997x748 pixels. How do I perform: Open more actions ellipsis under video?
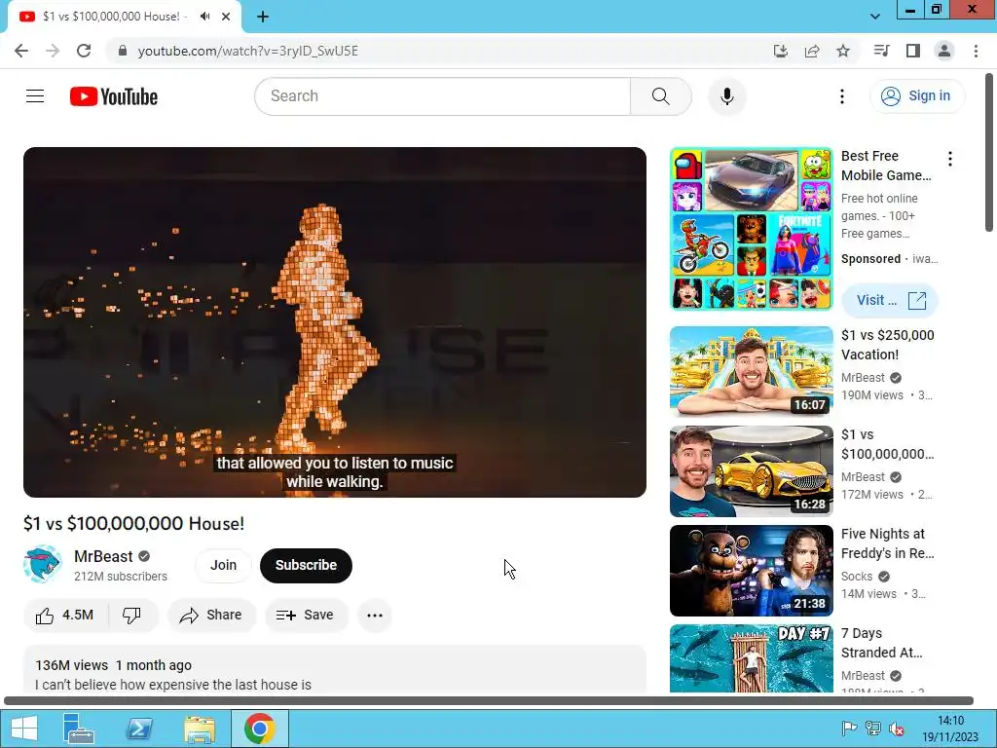[375, 616]
